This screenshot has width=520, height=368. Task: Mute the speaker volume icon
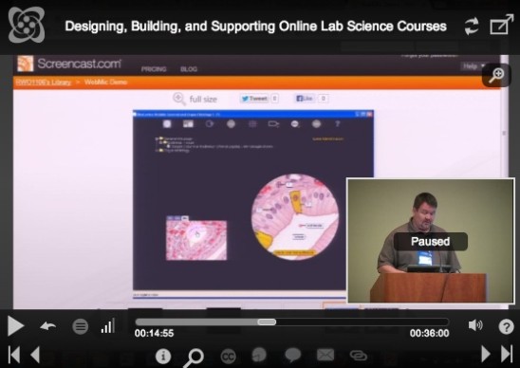(x=475, y=325)
